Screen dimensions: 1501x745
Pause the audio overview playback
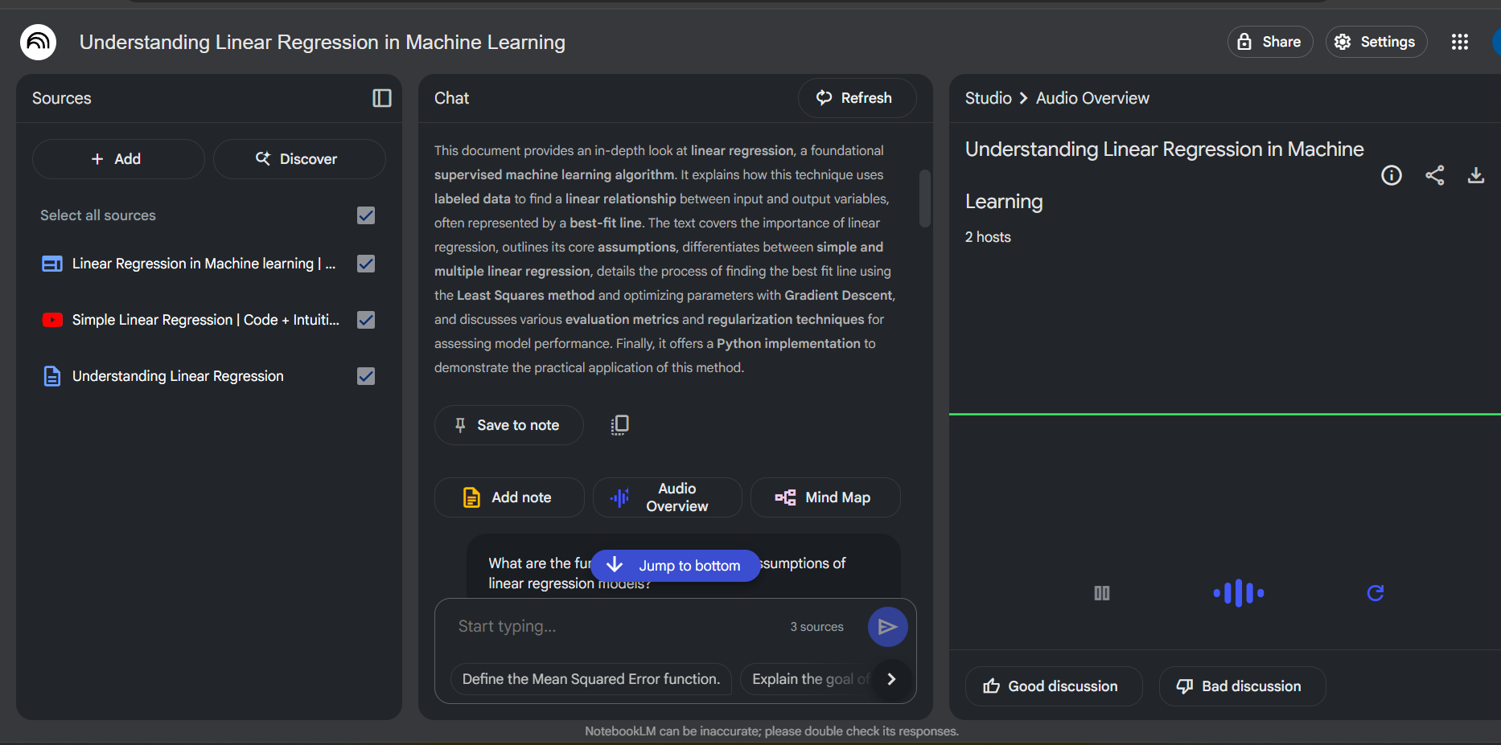point(1101,593)
